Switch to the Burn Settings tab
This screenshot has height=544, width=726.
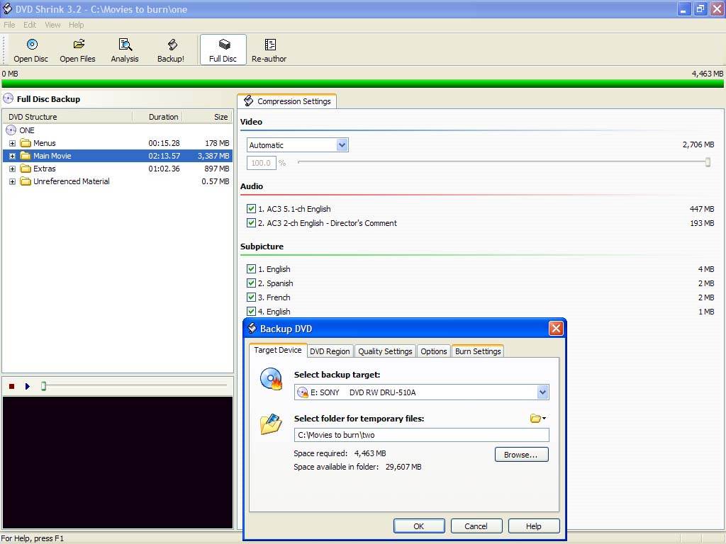(478, 351)
